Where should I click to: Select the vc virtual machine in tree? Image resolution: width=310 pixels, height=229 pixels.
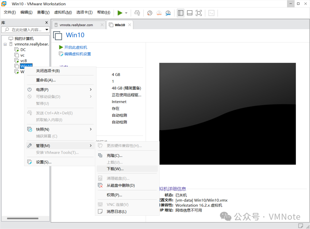tap(22, 55)
